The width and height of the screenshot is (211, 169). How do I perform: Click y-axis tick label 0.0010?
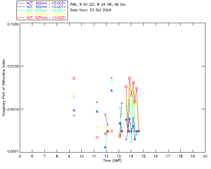coord(13,109)
